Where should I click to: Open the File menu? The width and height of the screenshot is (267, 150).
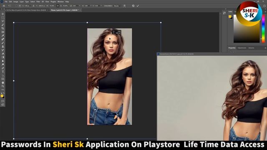pos(6,2)
